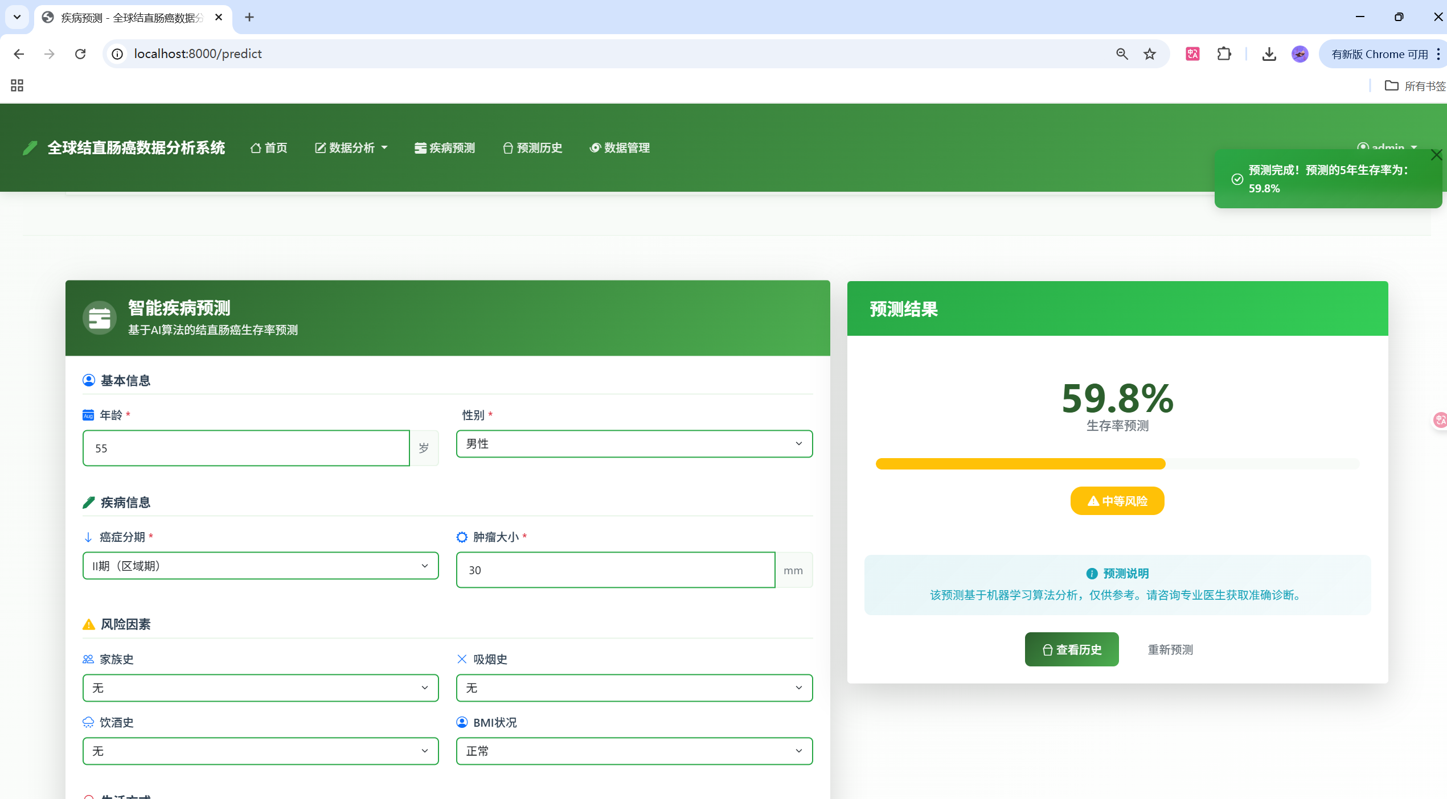Image resolution: width=1447 pixels, height=799 pixels.
Task: Click the leaf logo icon in navbar
Action: pyautogui.click(x=30, y=148)
